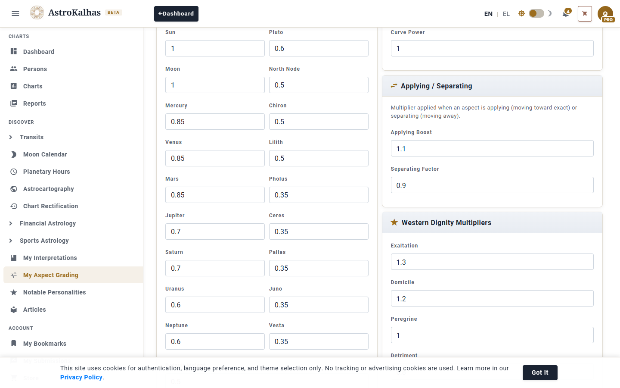Expand the Sports Astrology section
620x388 pixels.
click(x=44, y=241)
